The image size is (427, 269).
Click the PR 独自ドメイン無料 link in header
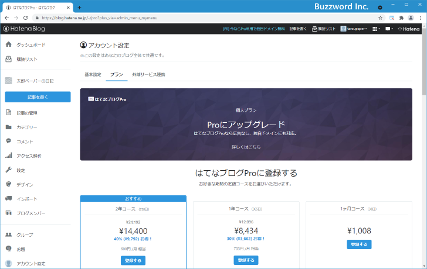pos(254,29)
